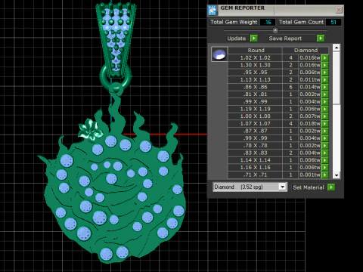Click the gem list scrollbar down arrow
This screenshot has height=272, width=363.
pos(337,175)
